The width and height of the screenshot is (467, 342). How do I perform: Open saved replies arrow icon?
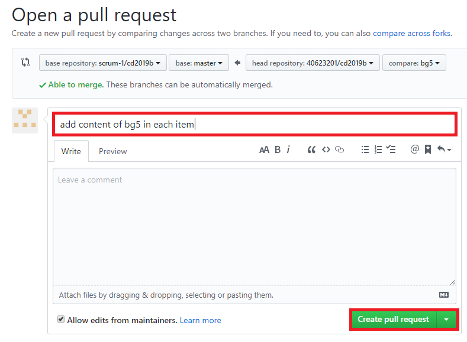444,149
